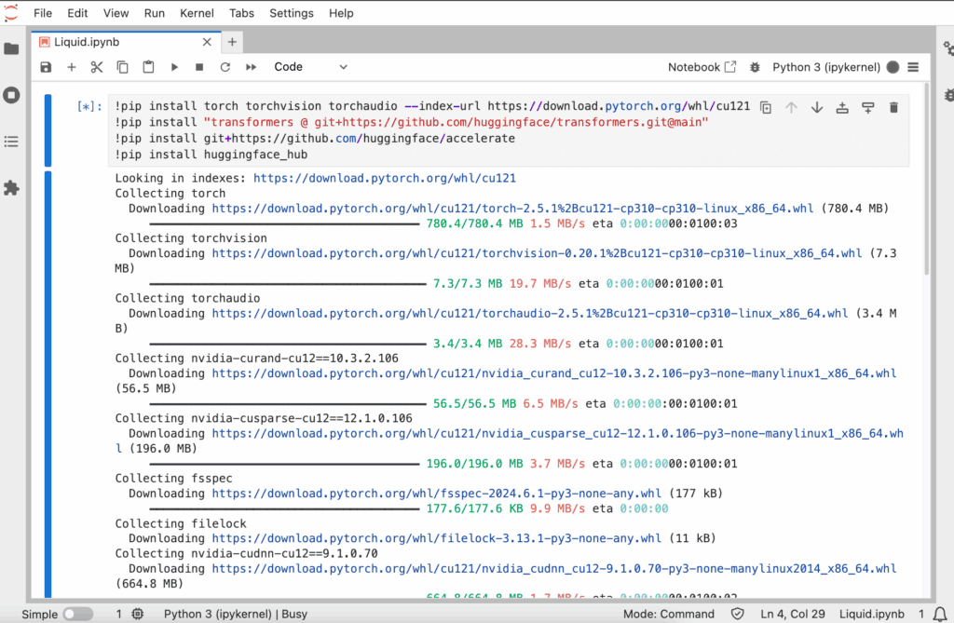The width and height of the screenshot is (954, 623).
Task: Open the torchaudio-2.5.1 wheel link
Action: coord(529,313)
